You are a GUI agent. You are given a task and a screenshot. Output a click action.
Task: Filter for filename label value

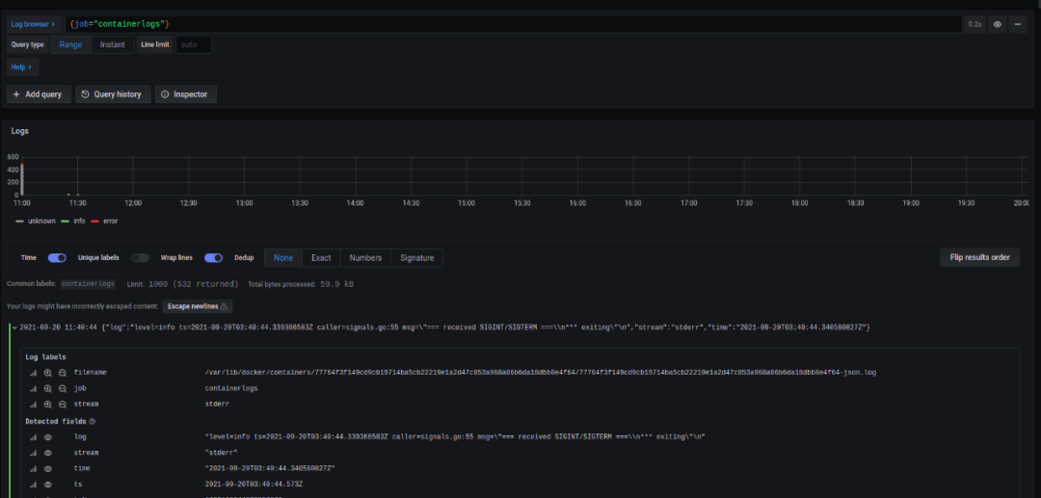tap(47, 372)
